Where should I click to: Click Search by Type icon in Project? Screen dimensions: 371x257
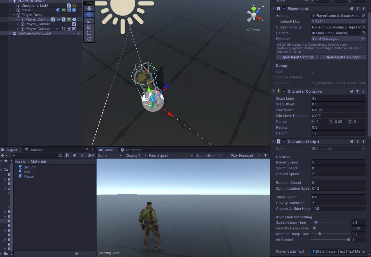point(67,155)
